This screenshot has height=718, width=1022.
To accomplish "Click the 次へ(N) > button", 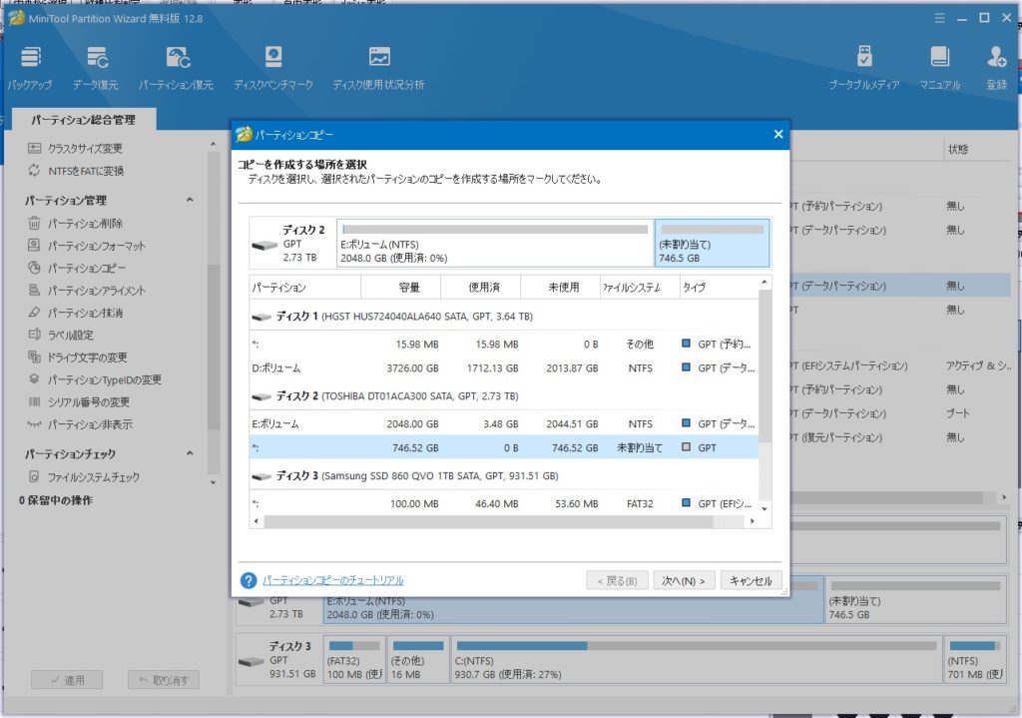I will click(x=684, y=580).
